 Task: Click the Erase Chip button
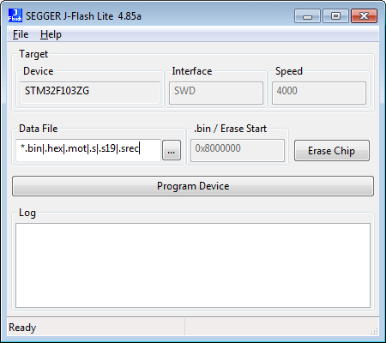pos(332,151)
